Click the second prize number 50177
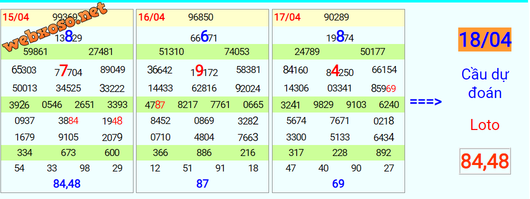Viewport: 530px width, 199px height. (x=372, y=52)
